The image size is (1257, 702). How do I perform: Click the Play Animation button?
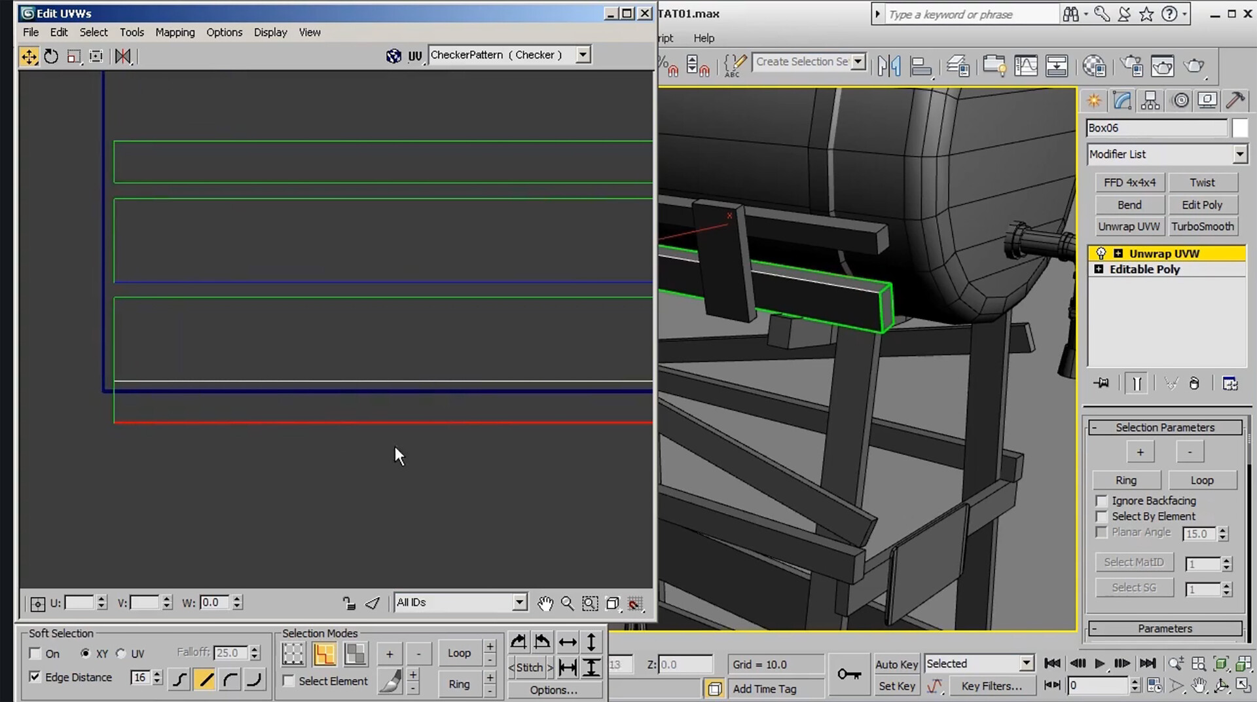[1100, 663]
